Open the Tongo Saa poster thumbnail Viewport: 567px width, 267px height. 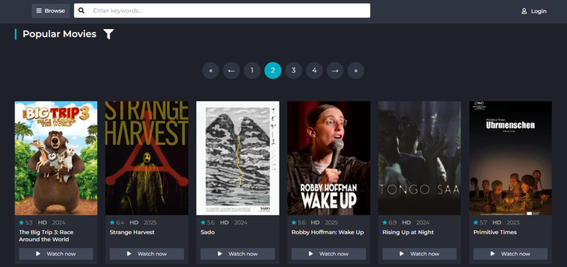click(x=420, y=158)
